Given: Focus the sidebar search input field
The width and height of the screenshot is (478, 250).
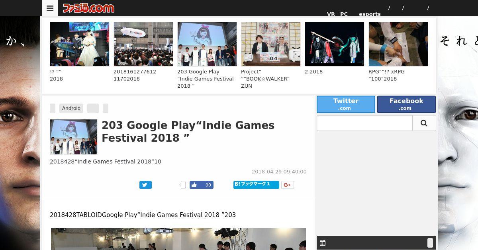Looking at the screenshot, I should (x=364, y=123).
